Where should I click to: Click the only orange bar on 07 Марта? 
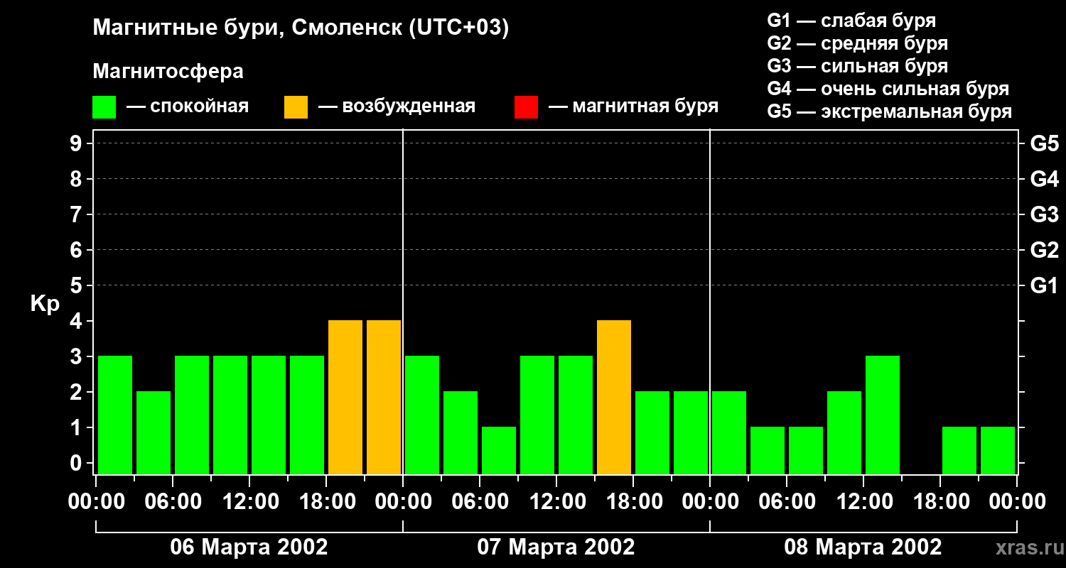pyautogui.click(x=614, y=397)
